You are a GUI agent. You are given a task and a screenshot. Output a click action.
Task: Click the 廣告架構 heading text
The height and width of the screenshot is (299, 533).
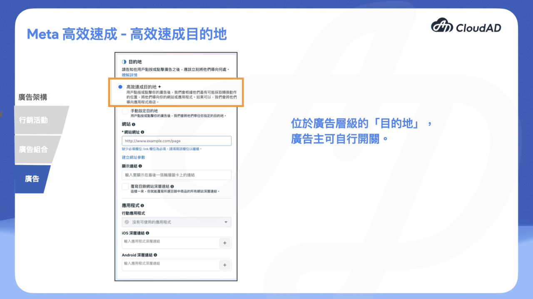(33, 97)
